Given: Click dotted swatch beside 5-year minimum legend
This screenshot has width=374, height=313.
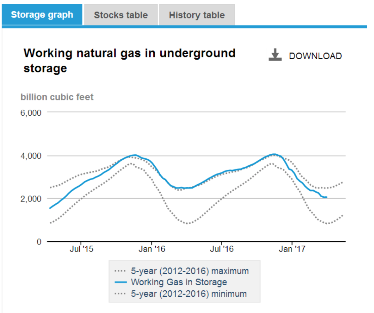Looking at the screenshot, I should click(x=121, y=294).
